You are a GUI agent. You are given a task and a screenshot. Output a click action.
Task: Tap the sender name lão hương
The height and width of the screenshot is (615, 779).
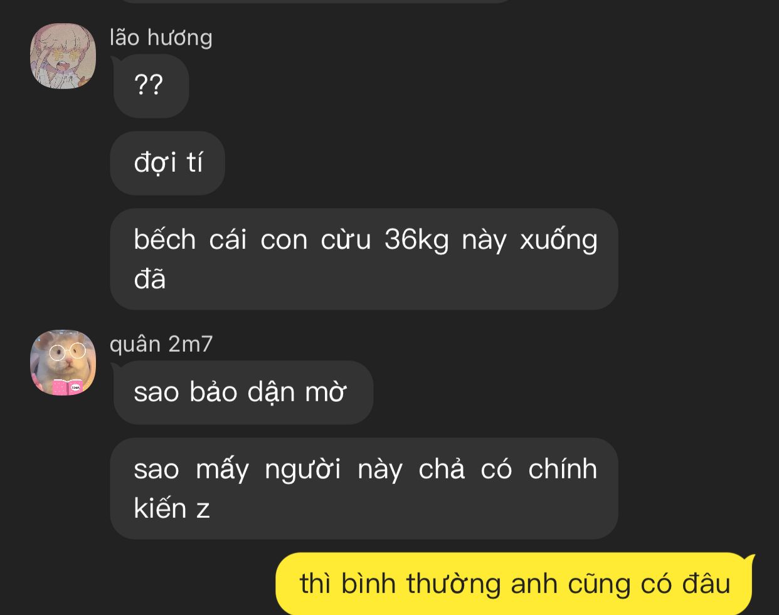coord(161,38)
